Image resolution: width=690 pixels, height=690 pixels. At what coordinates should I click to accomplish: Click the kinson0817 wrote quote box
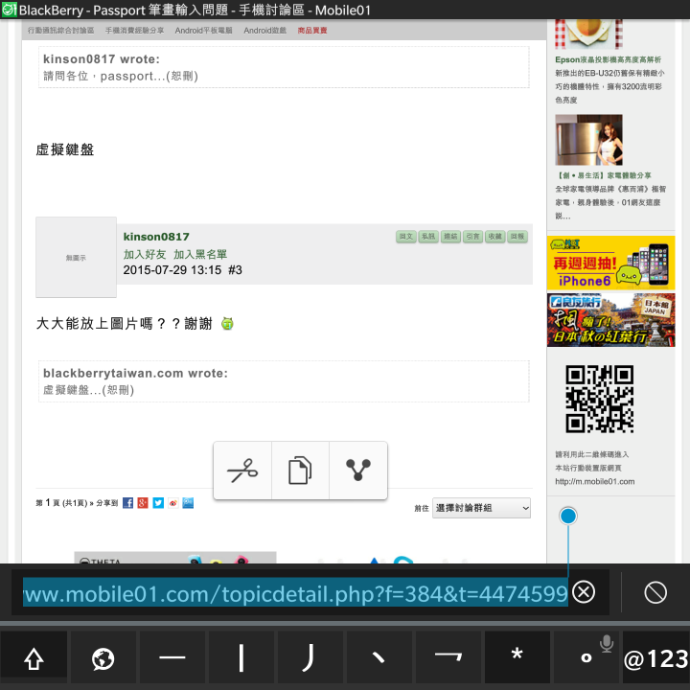(x=284, y=67)
